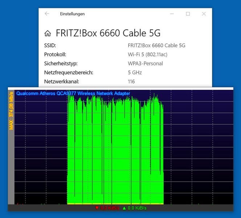Image resolution: width=241 pixels, height=218 pixels.
Task: Select the SSID value FRITZ!Box 6660 Cable 5G
Action: 156,45
